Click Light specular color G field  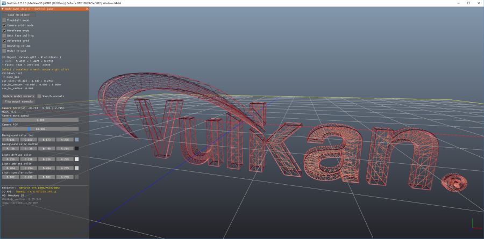[29, 177]
